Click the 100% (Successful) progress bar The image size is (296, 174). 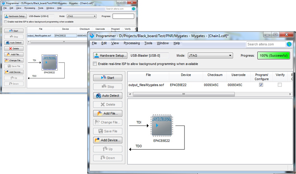pyautogui.click(x=274, y=56)
